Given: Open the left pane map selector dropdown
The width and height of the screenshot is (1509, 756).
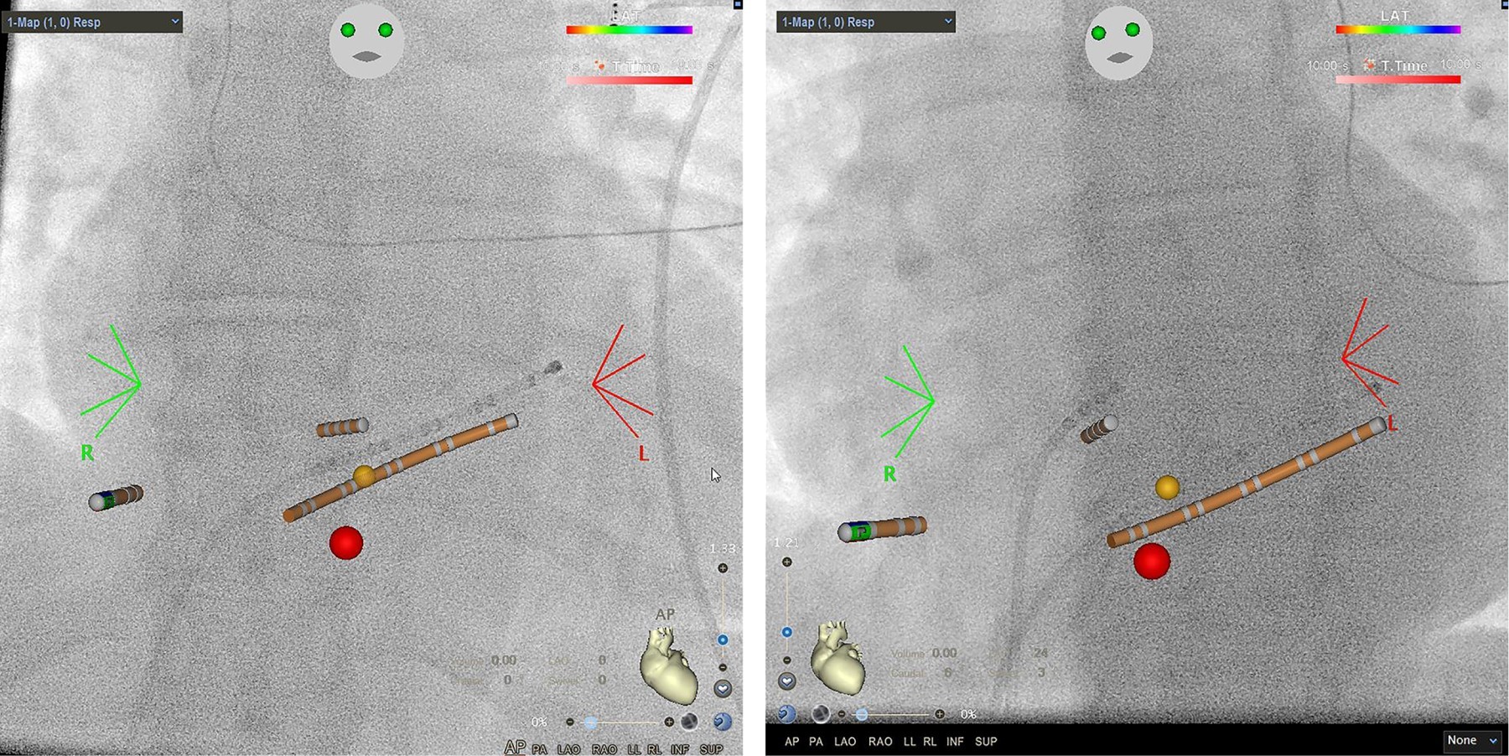Looking at the screenshot, I should click(92, 22).
